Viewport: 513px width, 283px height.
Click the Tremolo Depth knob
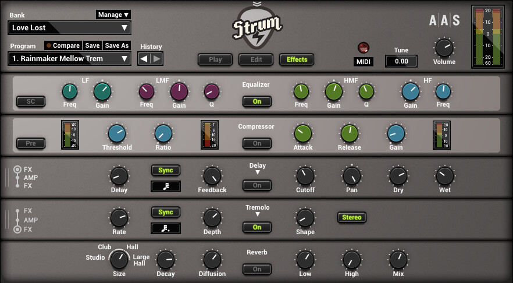click(x=212, y=218)
